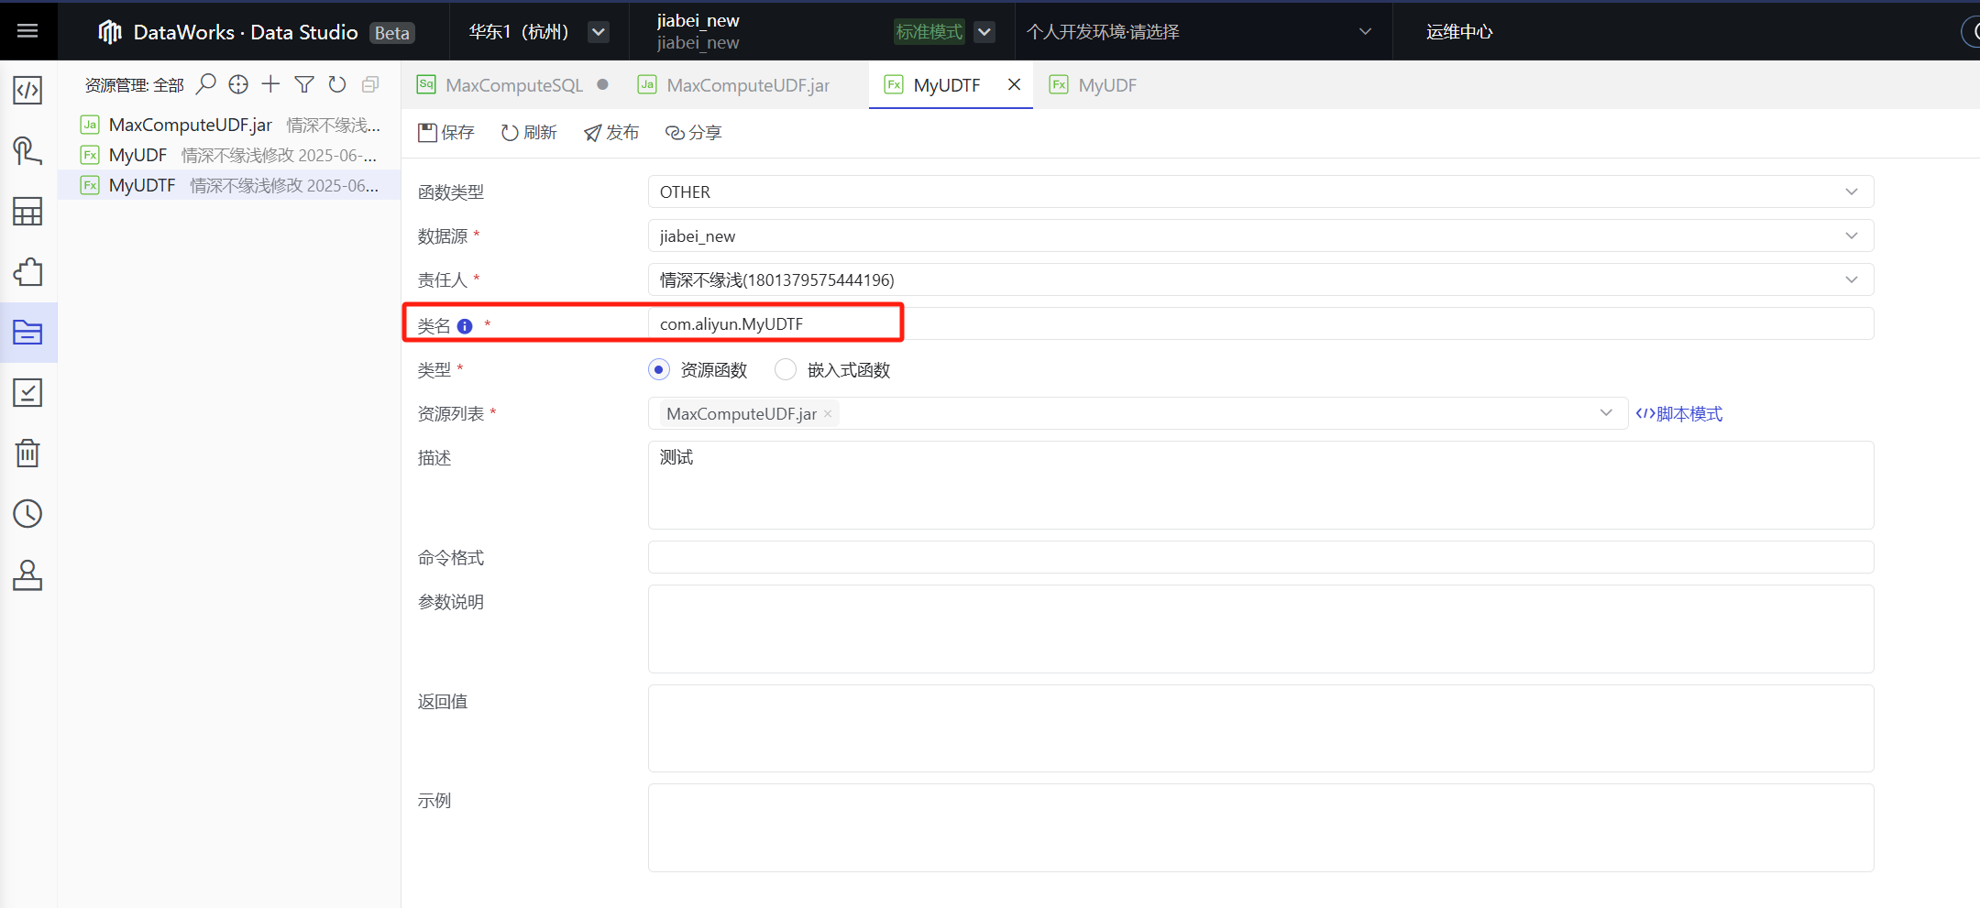Search in resource management panel

pyautogui.click(x=206, y=84)
